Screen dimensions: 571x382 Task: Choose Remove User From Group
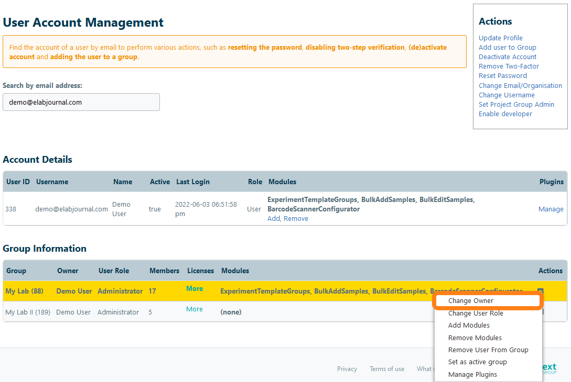click(488, 350)
